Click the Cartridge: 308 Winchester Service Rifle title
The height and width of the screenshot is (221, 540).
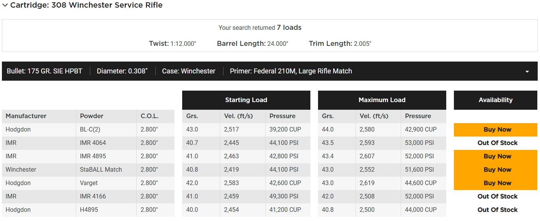[x=86, y=5]
